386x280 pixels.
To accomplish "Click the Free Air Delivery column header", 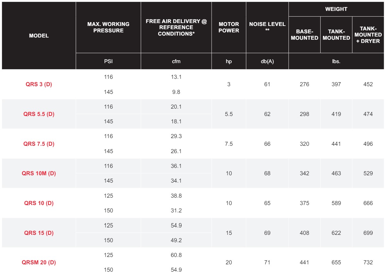I will (176, 27).
